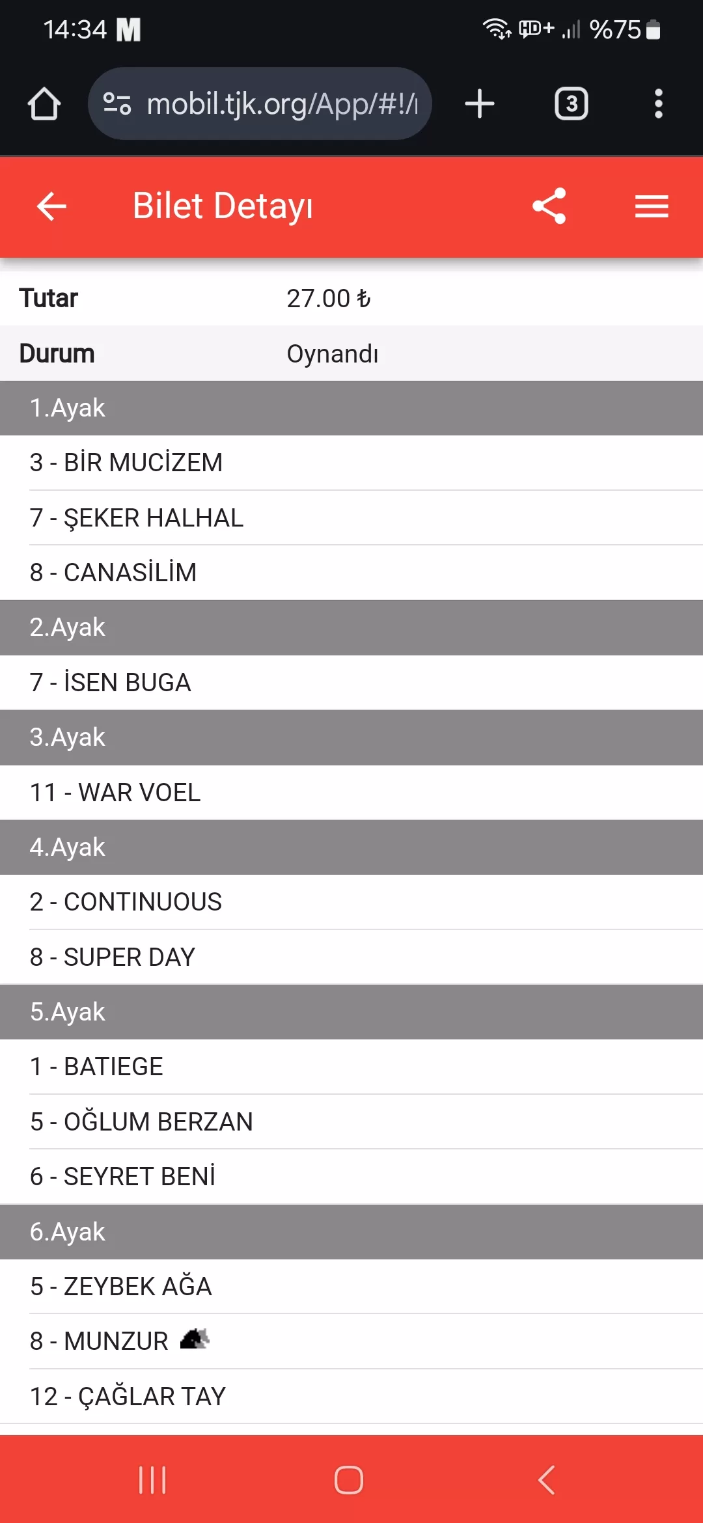The image size is (703, 1523).
Task: Tap the back arrow in Bilet Detayı header
Action: 52,207
